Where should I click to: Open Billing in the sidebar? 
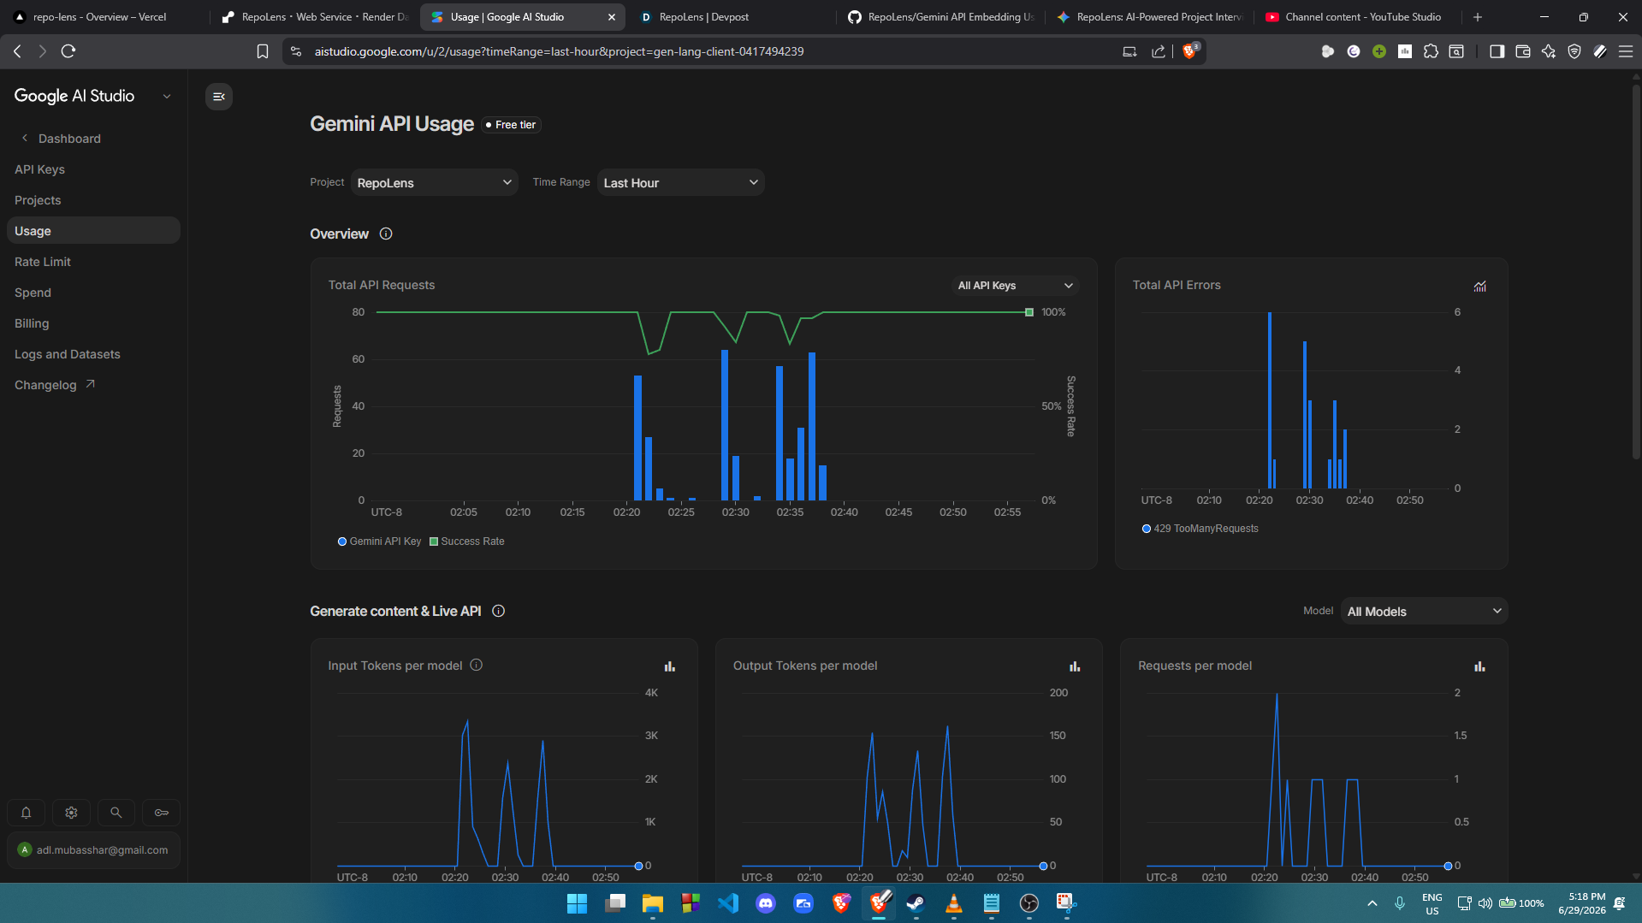click(93, 323)
